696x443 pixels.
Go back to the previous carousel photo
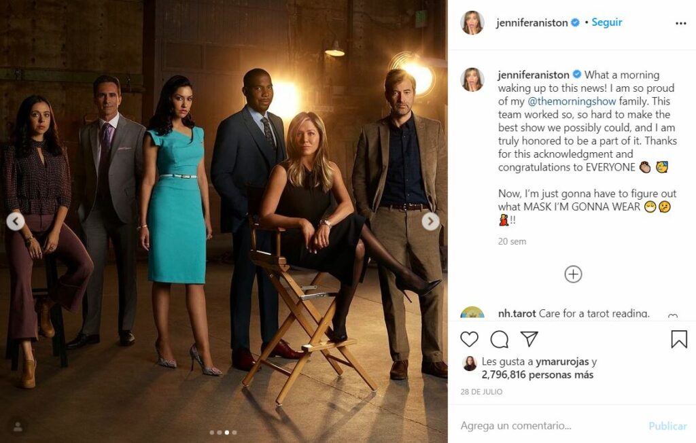[16, 221]
